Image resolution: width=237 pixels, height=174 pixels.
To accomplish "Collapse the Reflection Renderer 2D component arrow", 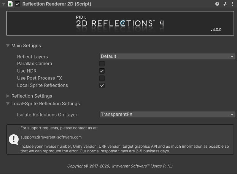I will (x=3, y=4).
